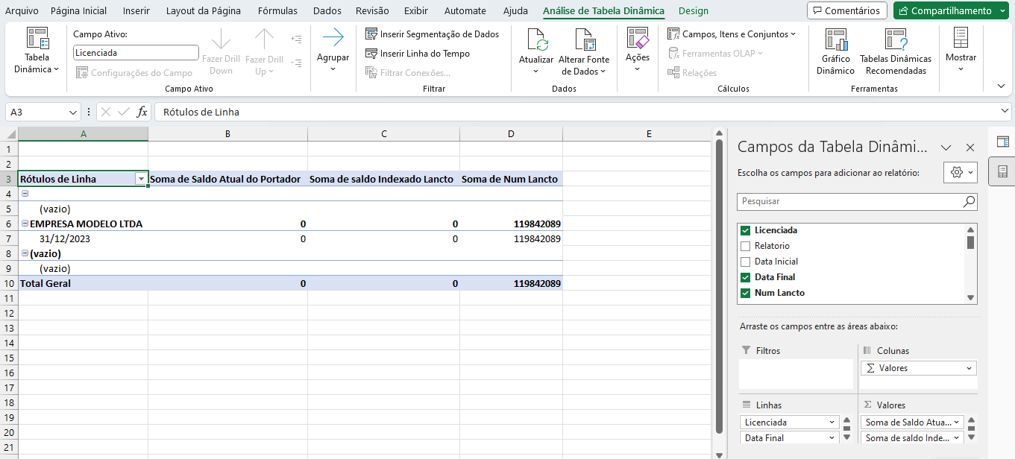
Task: Collapse the EMPRESA MODELO LTDA group
Action: pos(25,223)
